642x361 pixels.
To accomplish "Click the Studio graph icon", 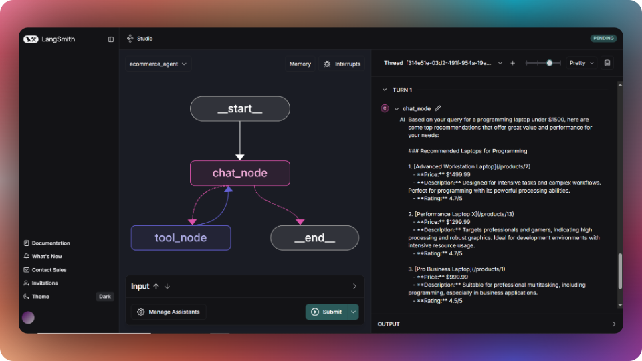I will click(130, 39).
